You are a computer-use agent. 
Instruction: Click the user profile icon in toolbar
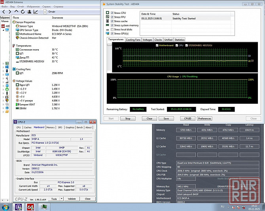[x=28, y=12]
